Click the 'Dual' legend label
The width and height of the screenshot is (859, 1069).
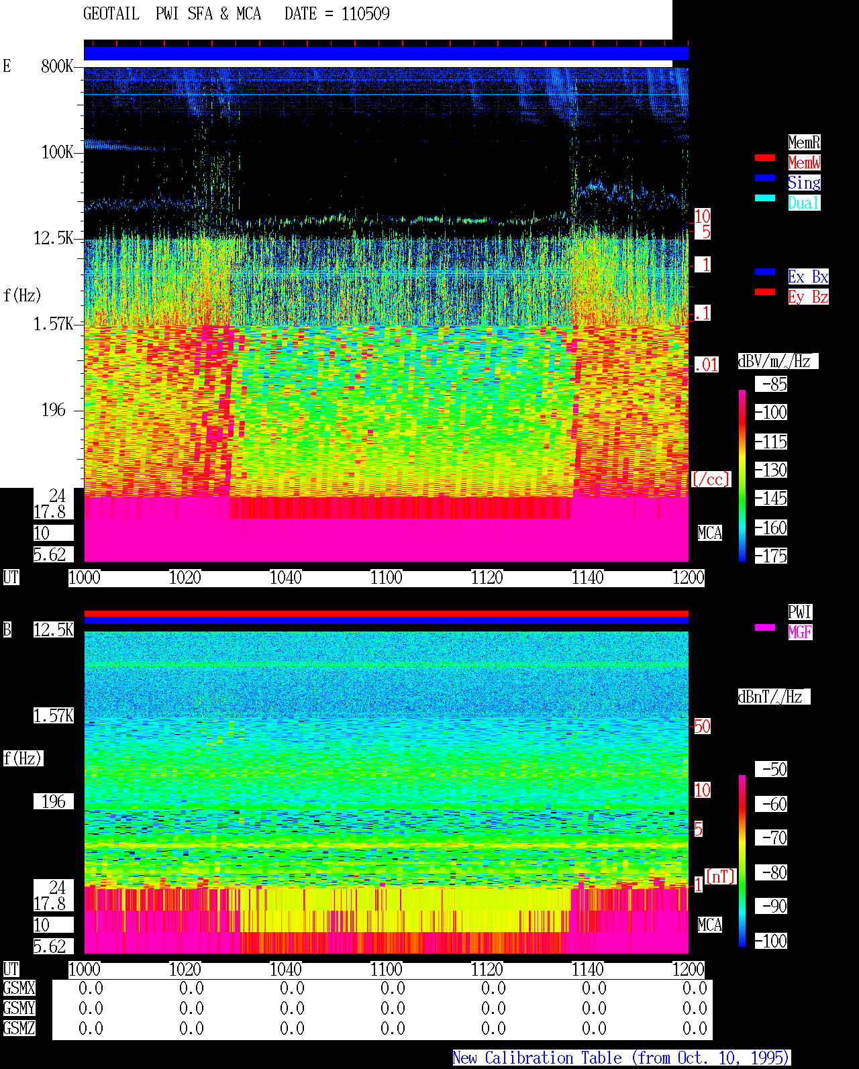pyautogui.click(x=804, y=203)
